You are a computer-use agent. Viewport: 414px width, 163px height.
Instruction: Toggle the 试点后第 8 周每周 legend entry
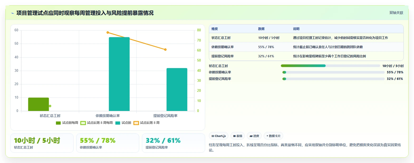[97, 123]
